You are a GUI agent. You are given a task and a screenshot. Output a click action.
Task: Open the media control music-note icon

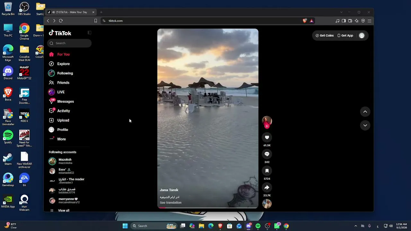(x=337, y=21)
